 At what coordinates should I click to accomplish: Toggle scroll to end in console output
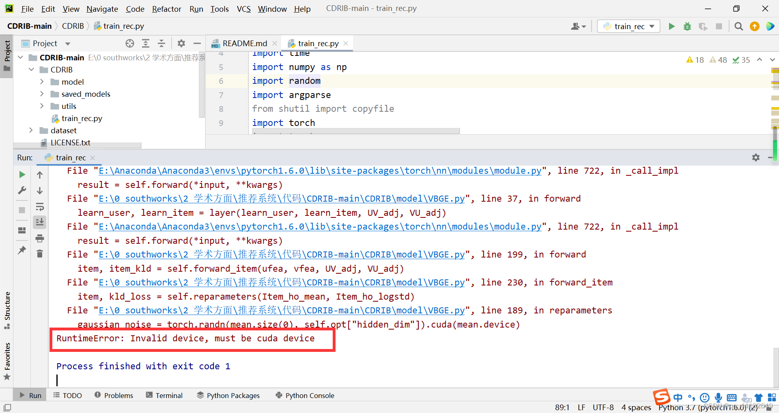(39, 222)
